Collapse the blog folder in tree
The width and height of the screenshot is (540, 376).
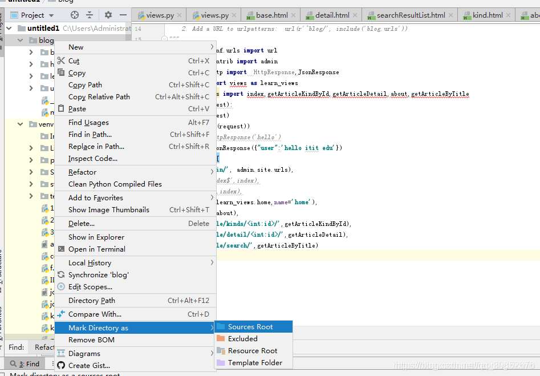pyautogui.click(x=21, y=41)
